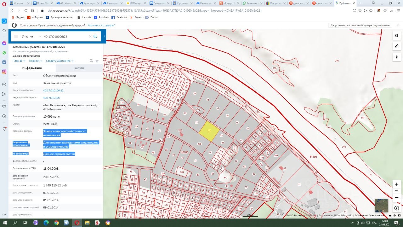Add parcel to favorites with star icon
This screenshot has height=227, width=403.
pyautogui.click(x=97, y=61)
